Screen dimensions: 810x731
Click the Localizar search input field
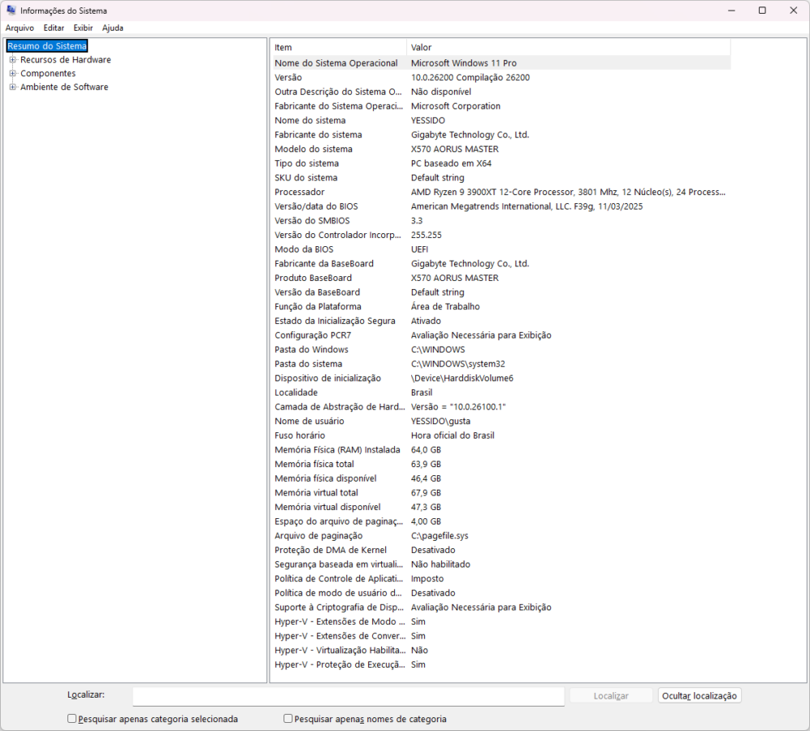[x=349, y=696]
